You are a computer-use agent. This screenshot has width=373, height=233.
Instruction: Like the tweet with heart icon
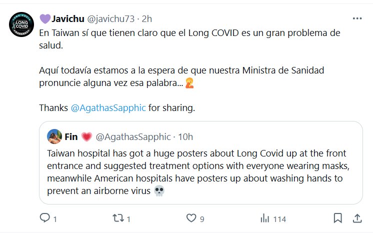pos(190,218)
